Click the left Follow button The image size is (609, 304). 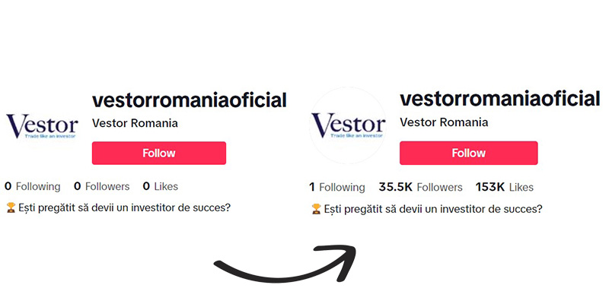tap(159, 154)
